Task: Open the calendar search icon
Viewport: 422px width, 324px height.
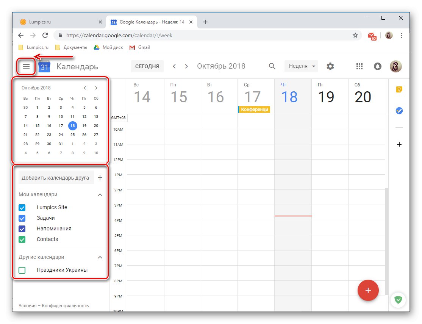Action: pos(272,66)
